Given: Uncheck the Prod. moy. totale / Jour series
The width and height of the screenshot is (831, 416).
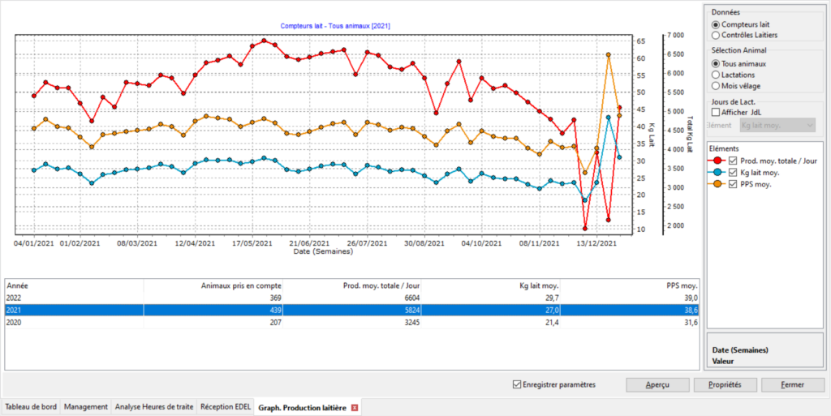Looking at the screenshot, I should (734, 161).
